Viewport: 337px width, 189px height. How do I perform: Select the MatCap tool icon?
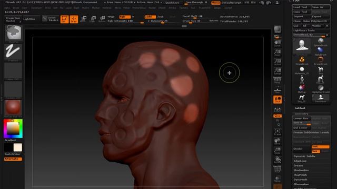[x=302, y=89]
